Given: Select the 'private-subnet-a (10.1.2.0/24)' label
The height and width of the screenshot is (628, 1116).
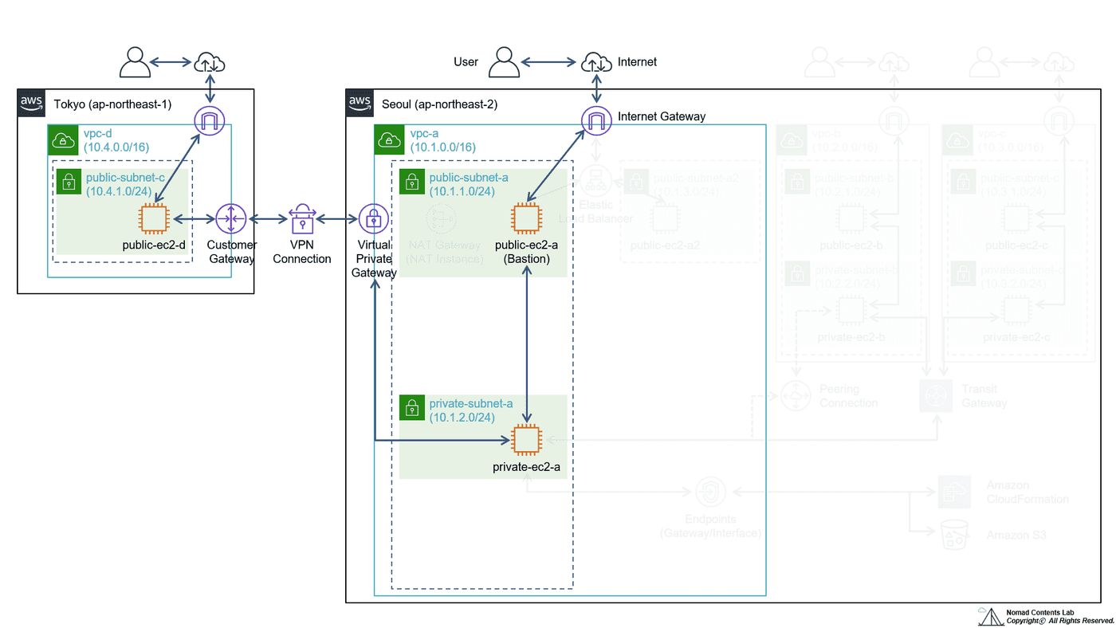Looking at the screenshot, I should point(470,410).
